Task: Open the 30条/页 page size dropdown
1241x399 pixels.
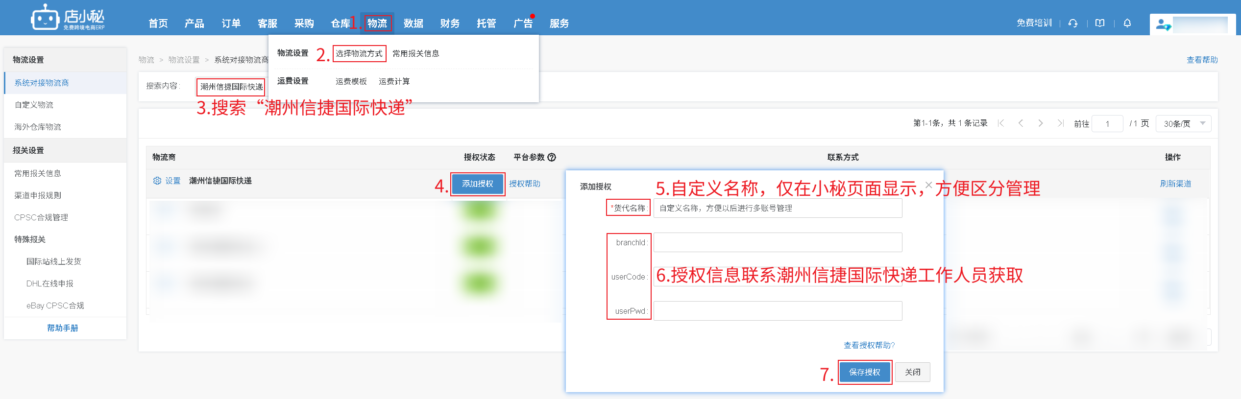Action: [x=1183, y=123]
